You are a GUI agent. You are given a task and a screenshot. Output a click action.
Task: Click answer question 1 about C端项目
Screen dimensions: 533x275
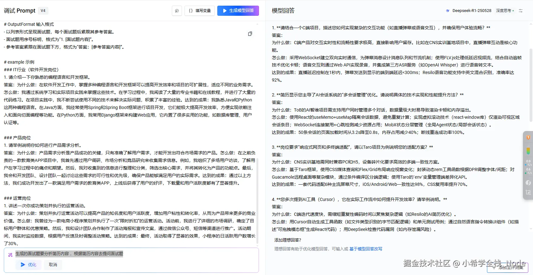point(381,28)
